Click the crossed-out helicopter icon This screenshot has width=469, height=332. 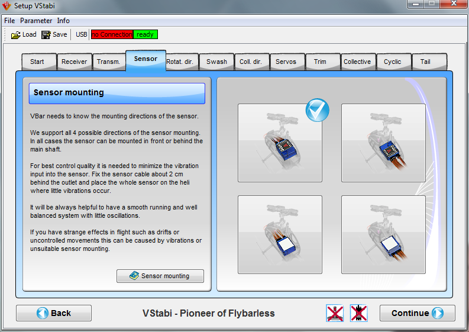[x=358, y=313]
